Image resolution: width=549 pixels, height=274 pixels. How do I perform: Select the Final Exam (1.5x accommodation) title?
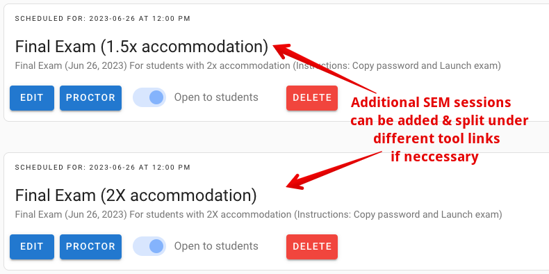click(x=142, y=47)
